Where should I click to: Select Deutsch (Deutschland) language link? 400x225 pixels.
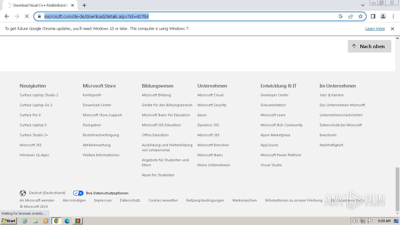coord(47,193)
